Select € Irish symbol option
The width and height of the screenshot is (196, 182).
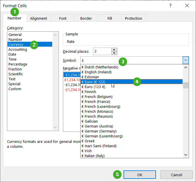tap(132, 151)
